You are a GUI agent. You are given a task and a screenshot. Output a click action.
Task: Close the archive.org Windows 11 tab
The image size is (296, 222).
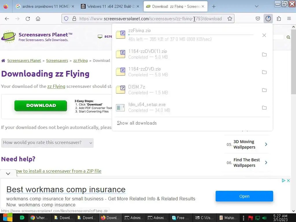[73, 6]
